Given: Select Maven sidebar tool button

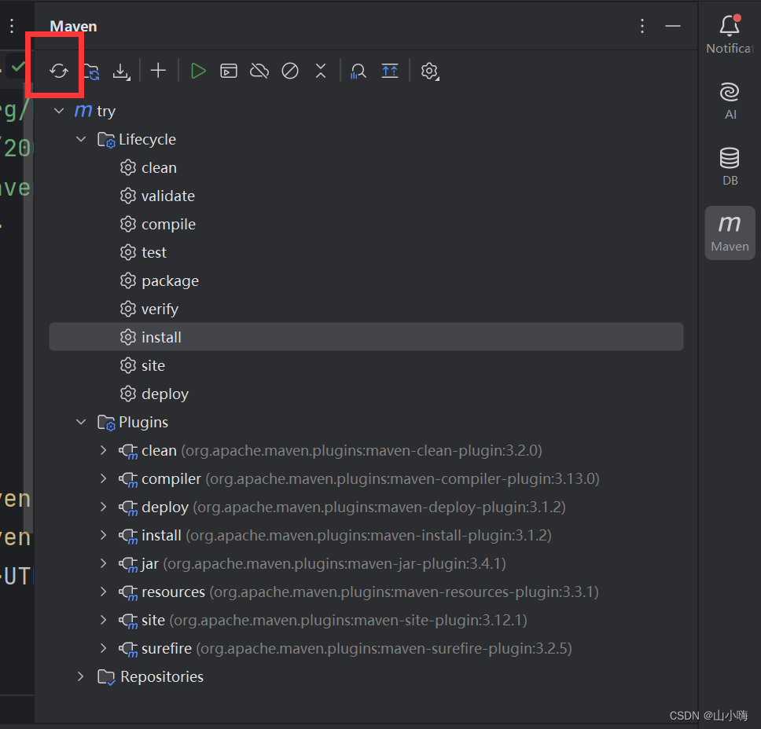Looking at the screenshot, I should [x=730, y=233].
